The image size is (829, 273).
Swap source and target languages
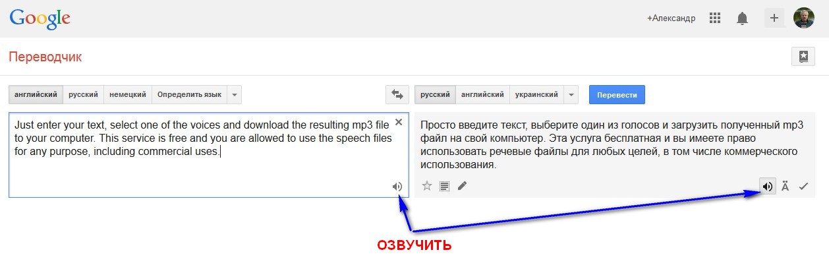(397, 95)
